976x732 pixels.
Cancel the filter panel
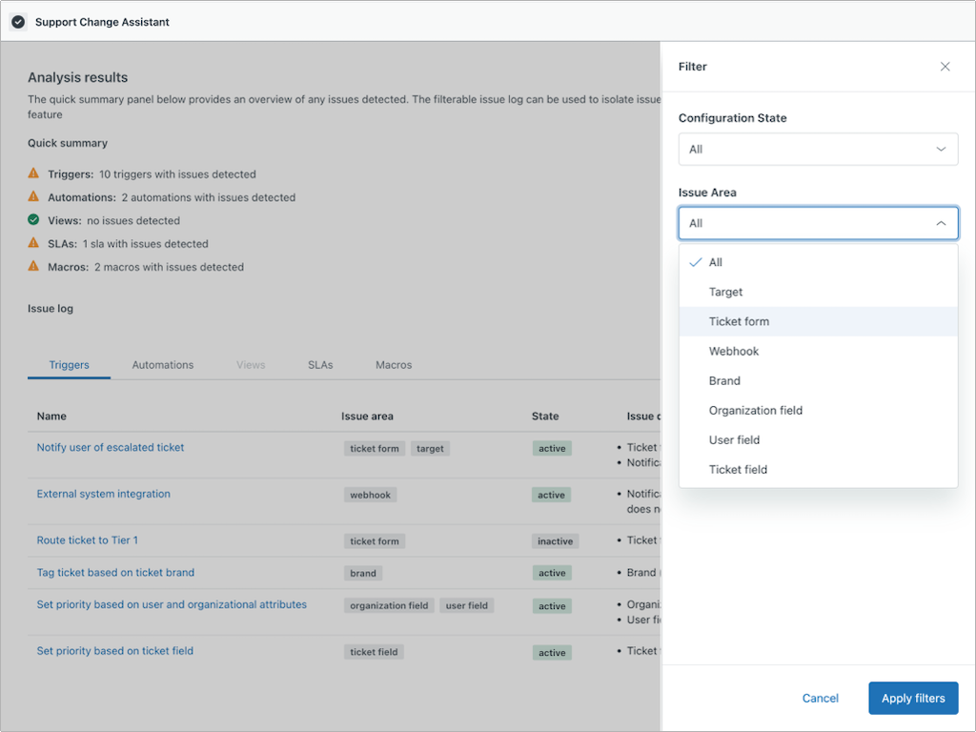point(820,698)
